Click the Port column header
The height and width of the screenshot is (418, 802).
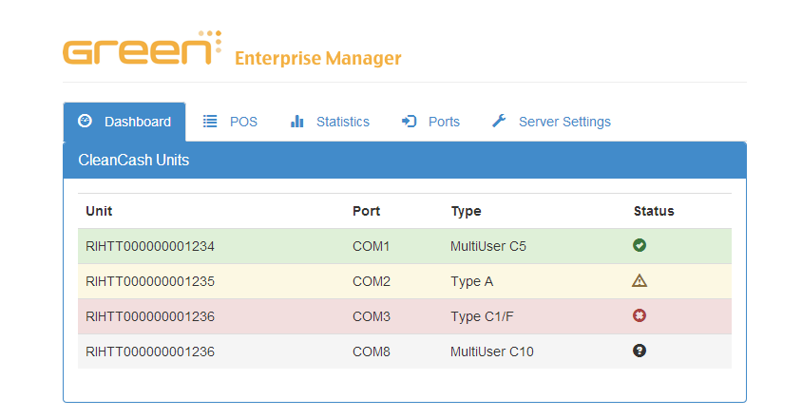[366, 211]
